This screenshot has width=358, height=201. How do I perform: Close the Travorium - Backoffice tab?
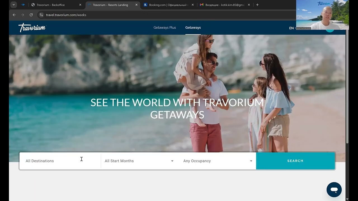click(80, 5)
